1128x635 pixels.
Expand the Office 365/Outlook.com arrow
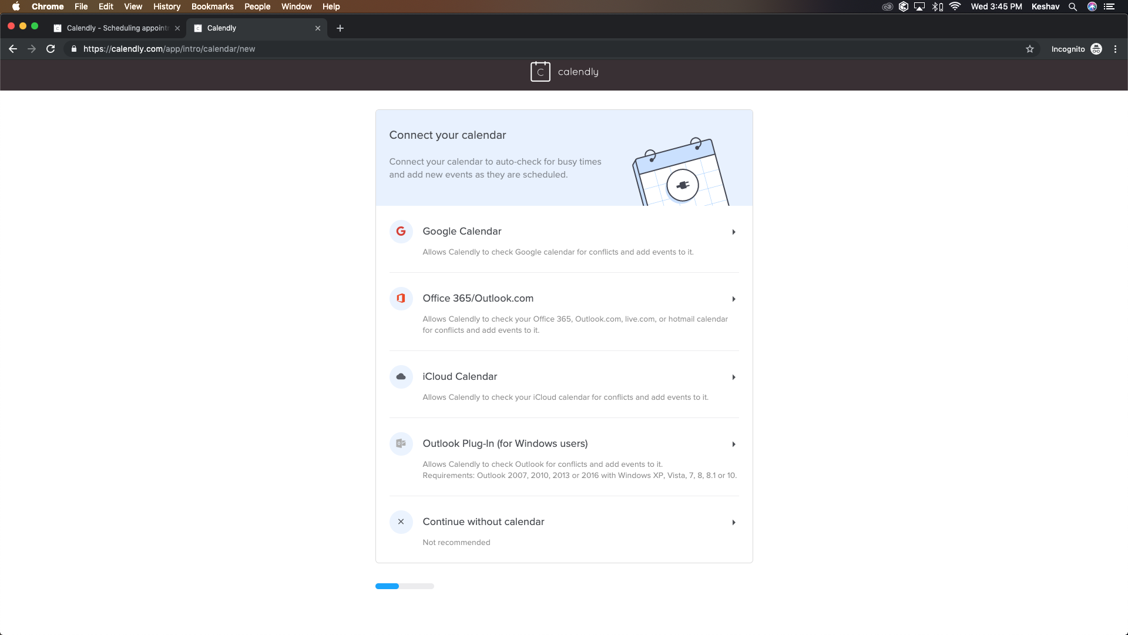click(734, 299)
